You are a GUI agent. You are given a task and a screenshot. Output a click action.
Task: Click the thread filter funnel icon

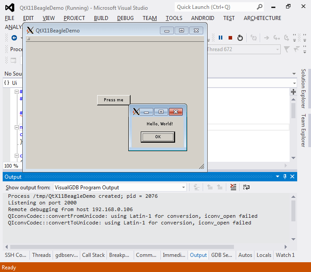(x=286, y=49)
